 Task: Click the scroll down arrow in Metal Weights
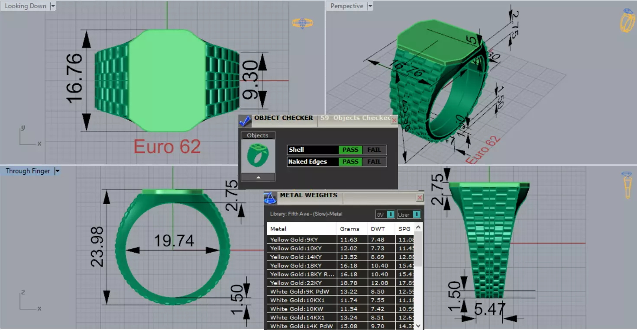pyautogui.click(x=418, y=326)
